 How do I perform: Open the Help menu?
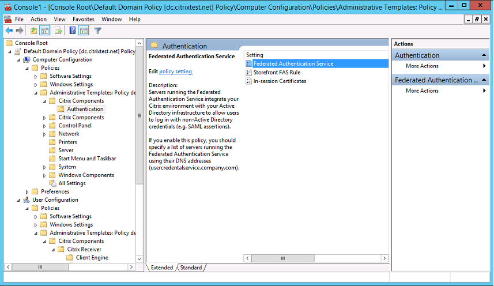[x=134, y=19]
